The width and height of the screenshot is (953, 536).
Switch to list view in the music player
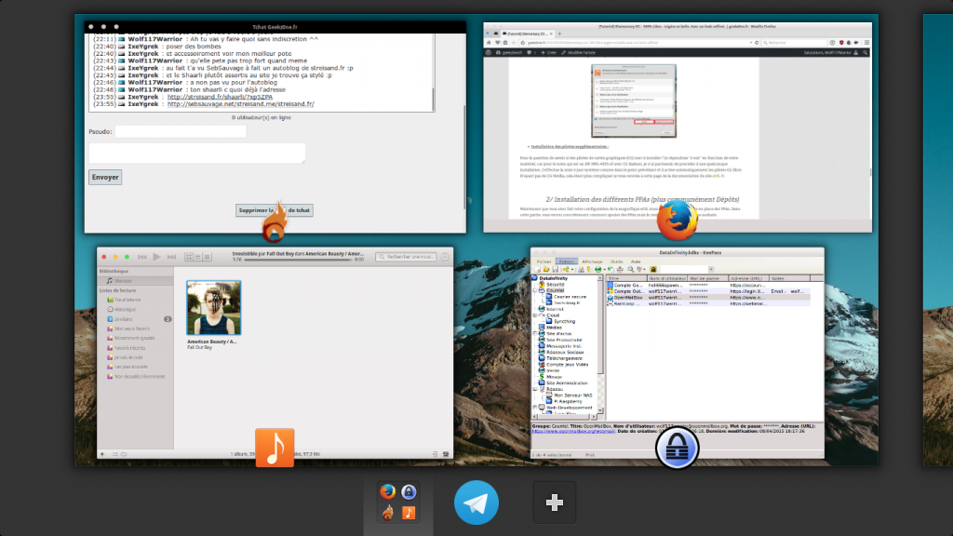point(198,256)
